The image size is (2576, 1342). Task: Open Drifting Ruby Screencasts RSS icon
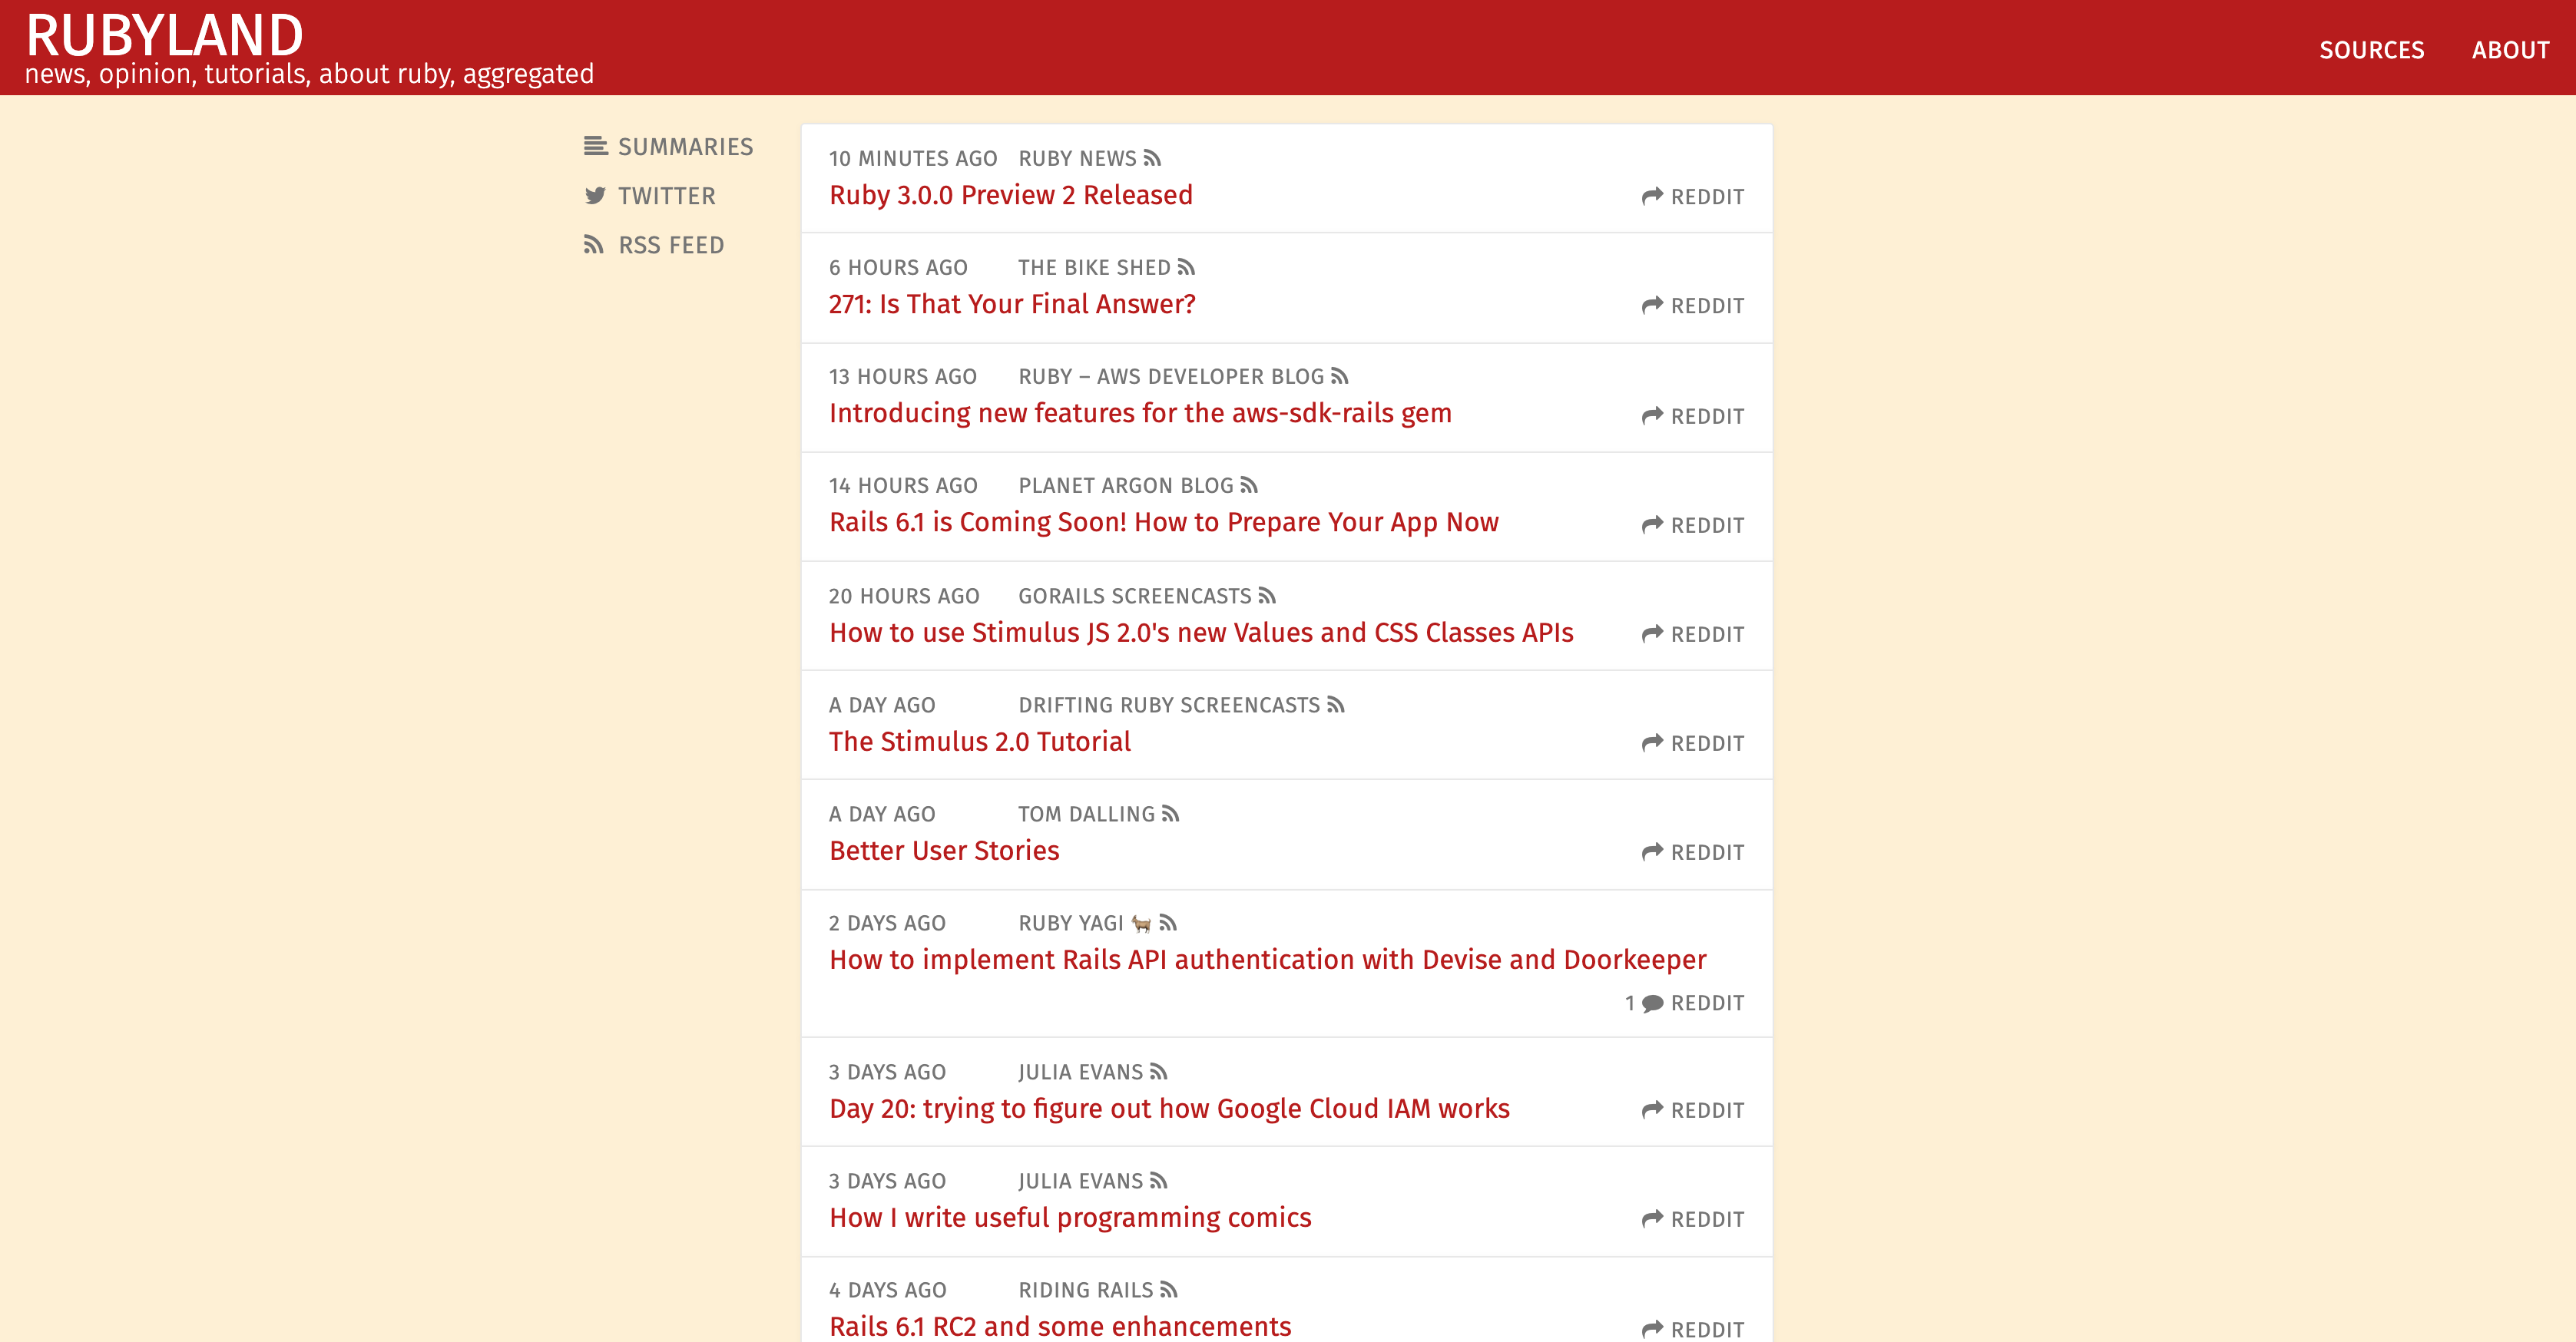click(1336, 705)
